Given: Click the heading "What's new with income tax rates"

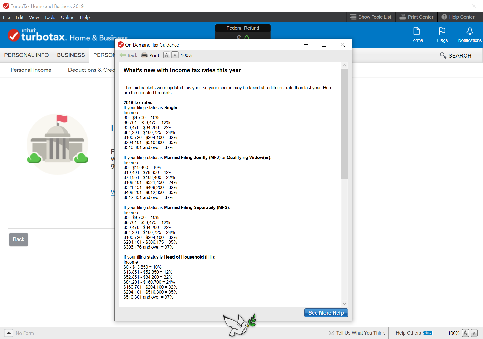Looking at the screenshot, I should pos(182,70).
